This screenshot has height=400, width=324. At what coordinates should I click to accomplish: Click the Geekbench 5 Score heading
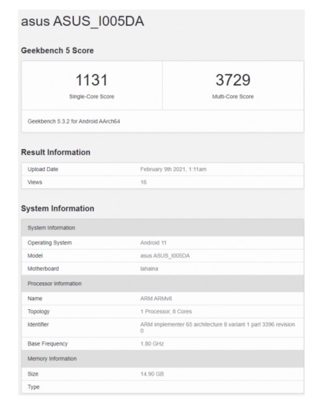click(57, 50)
